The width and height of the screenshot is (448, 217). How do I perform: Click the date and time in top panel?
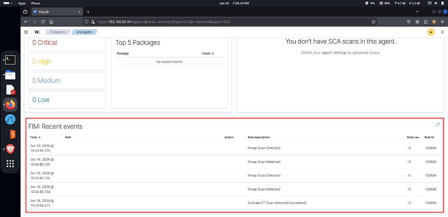point(234,3)
